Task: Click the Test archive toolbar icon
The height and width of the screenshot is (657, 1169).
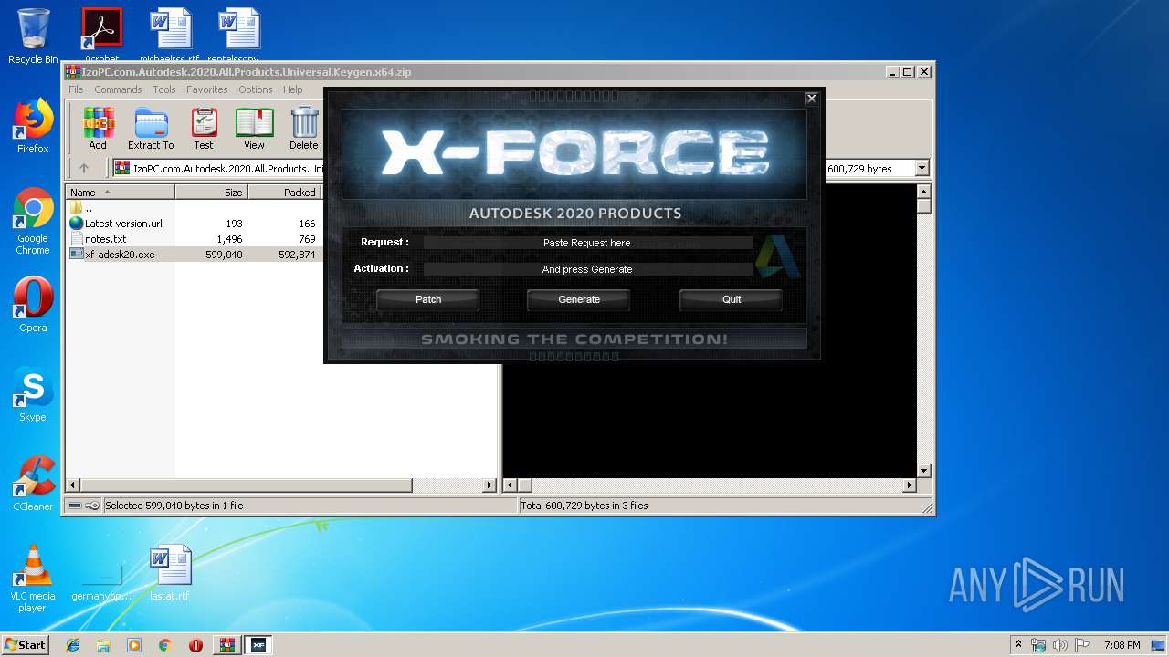Action: (x=204, y=128)
